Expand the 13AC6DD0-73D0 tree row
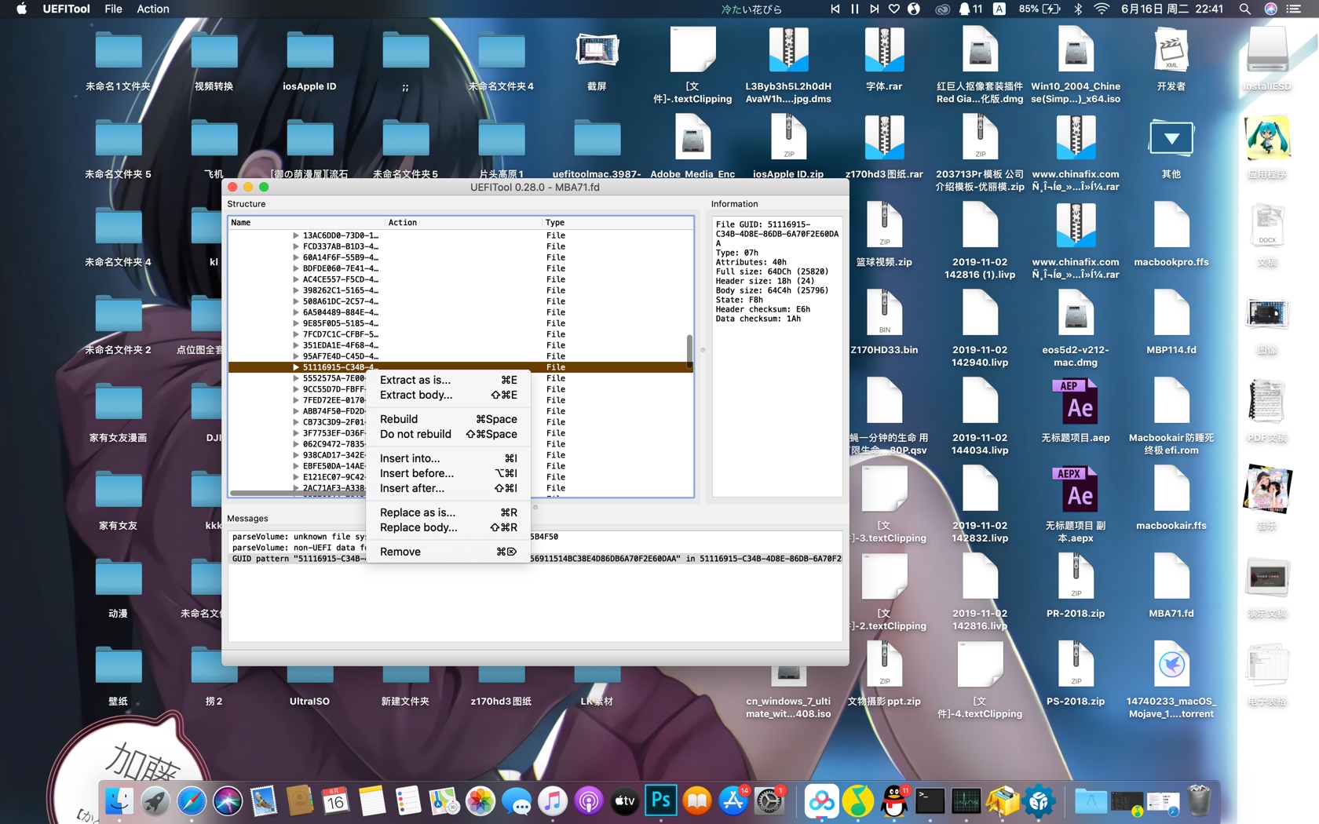1319x824 pixels. coord(296,235)
